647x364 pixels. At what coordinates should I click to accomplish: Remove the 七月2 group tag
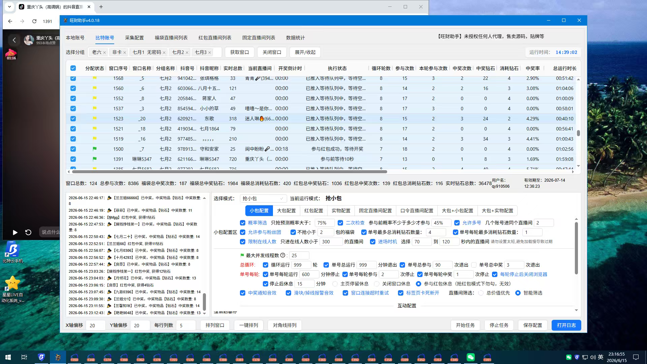coord(187,53)
